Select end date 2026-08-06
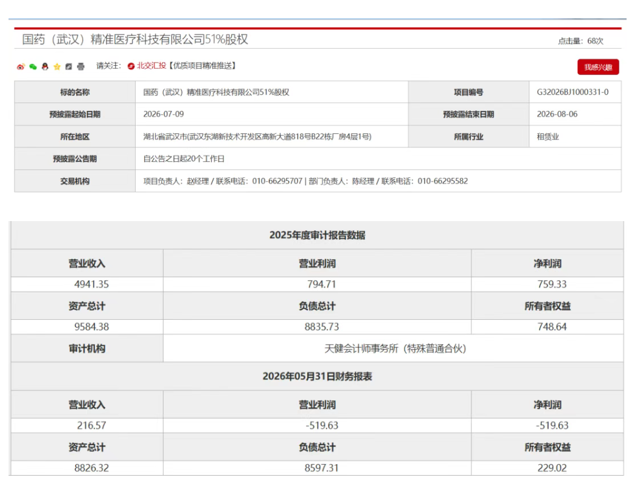 [557, 114]
